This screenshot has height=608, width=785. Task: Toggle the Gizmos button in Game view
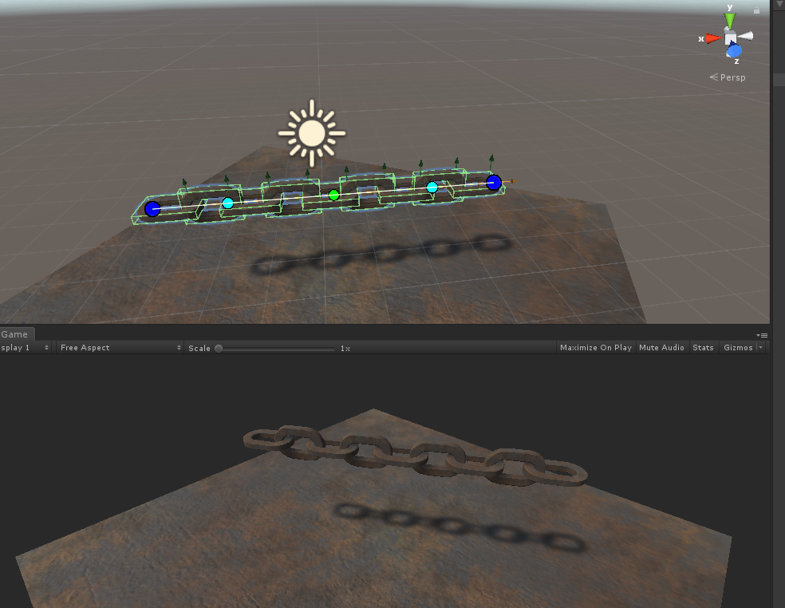click(738, 348)
